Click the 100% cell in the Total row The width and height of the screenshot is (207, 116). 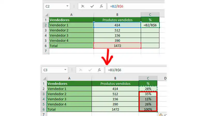click(x=148, y=109)
